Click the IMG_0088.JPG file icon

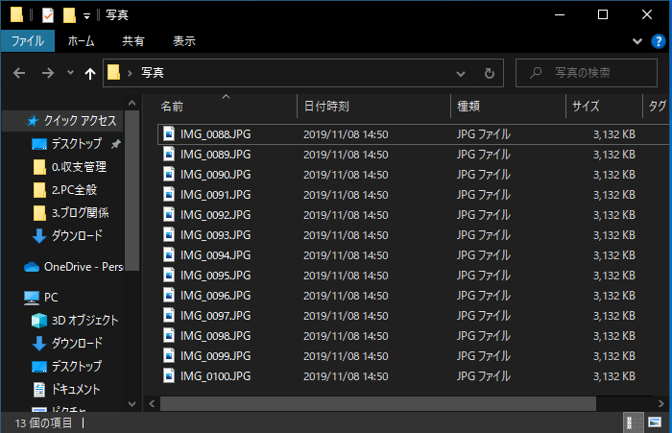pyautogui.click(x=169, y=134)
